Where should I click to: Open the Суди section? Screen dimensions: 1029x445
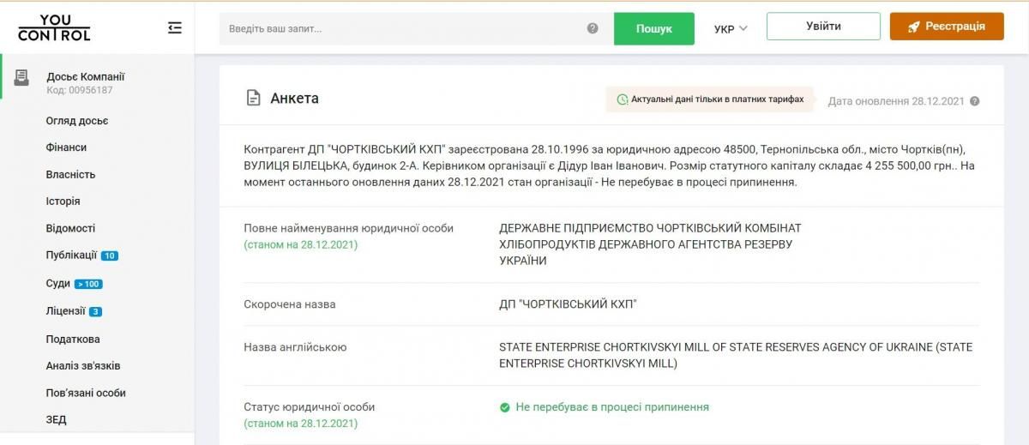pos(58,283)
